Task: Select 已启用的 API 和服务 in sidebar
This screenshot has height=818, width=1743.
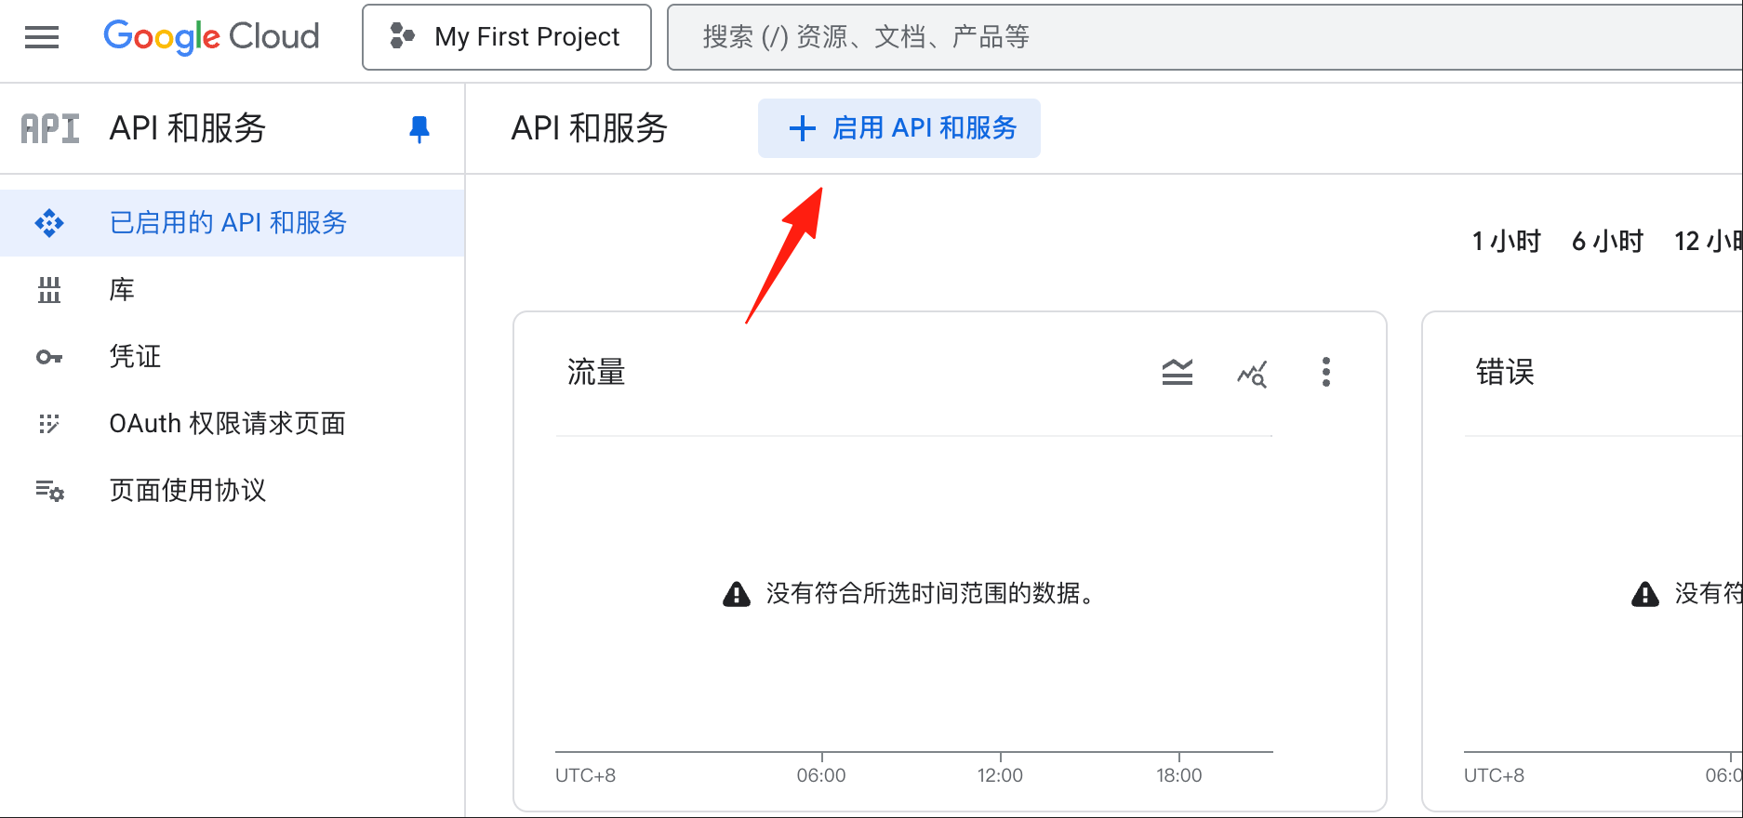Action: point(233,223)
